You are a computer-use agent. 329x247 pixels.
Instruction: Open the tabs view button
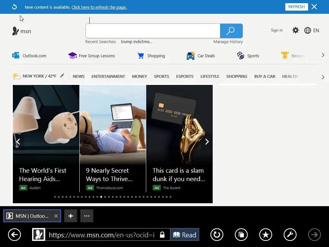(x=241, y=234)
